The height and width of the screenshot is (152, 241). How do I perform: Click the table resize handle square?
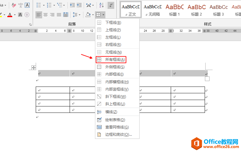[207, 79]
